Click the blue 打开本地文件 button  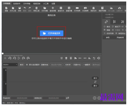52,33
